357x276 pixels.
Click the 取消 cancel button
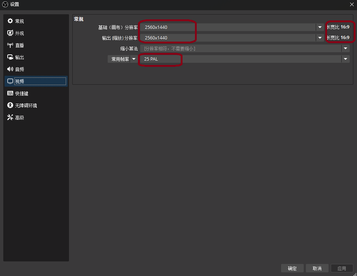(317, 268)
